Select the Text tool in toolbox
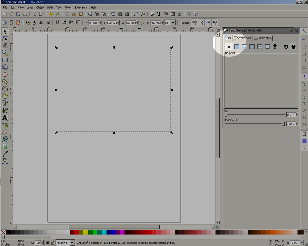Viewport: 308px width, 246px height. (x=5, y=117)
